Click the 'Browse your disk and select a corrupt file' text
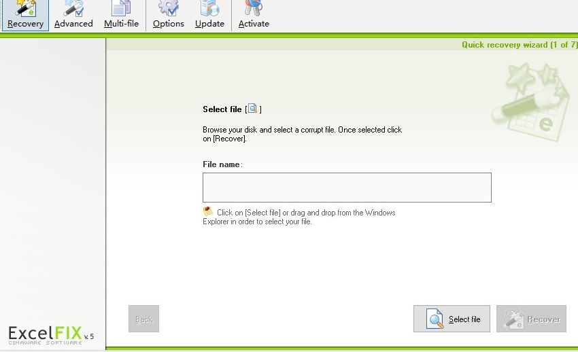Viewport: 578px width, 352px height. [303, 134]
